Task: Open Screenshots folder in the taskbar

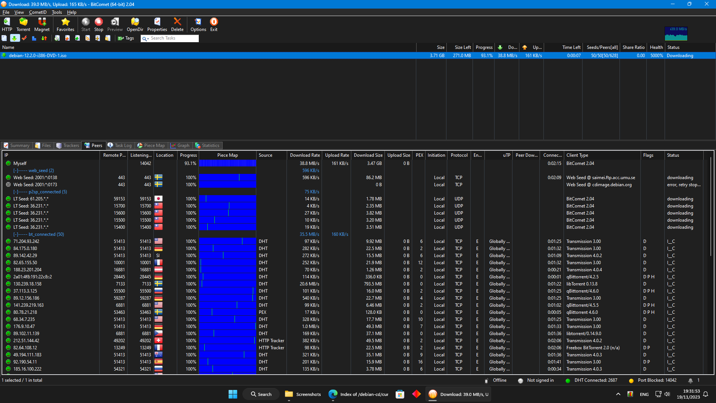Action: tap(302, 394)
